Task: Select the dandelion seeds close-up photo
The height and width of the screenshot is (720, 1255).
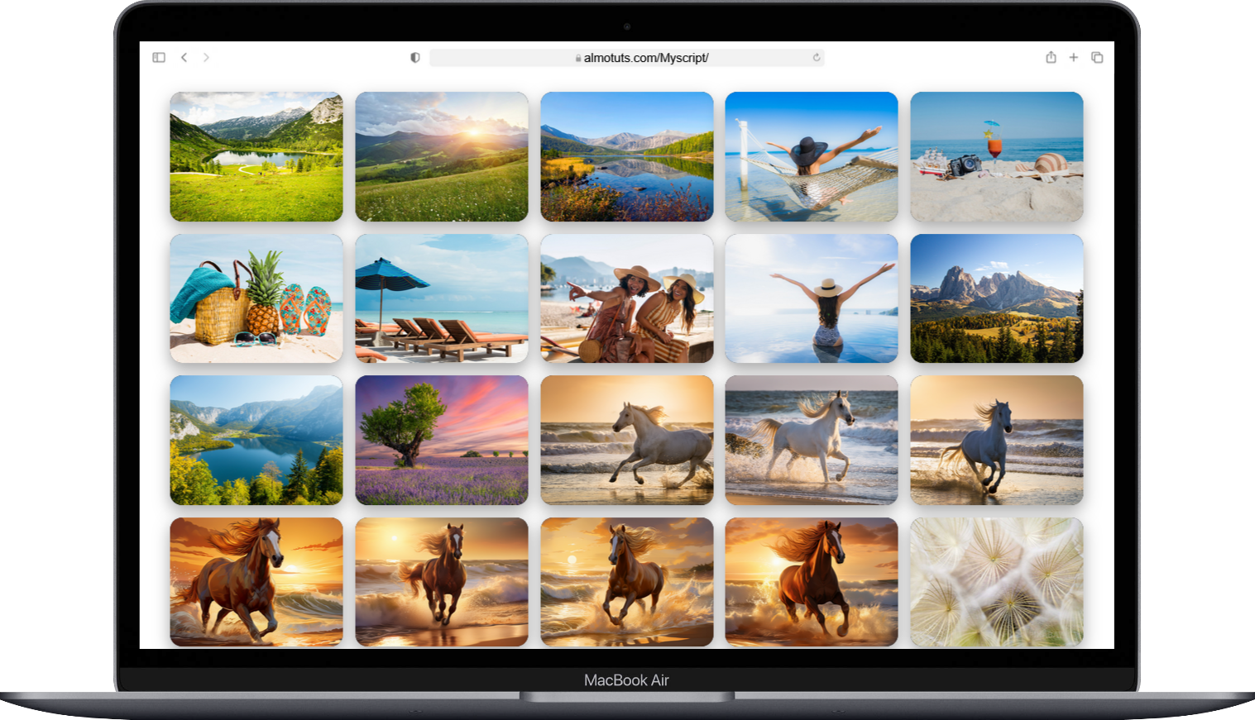Action: click(997, 582)
